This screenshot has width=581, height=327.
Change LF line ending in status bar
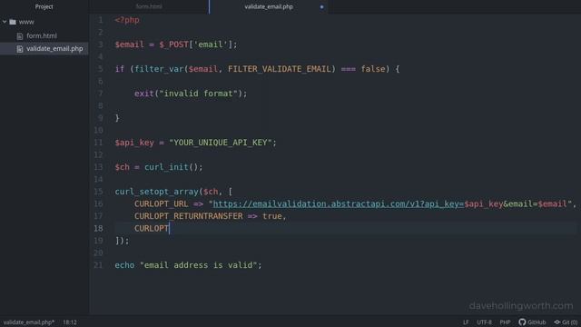point(466,322)
